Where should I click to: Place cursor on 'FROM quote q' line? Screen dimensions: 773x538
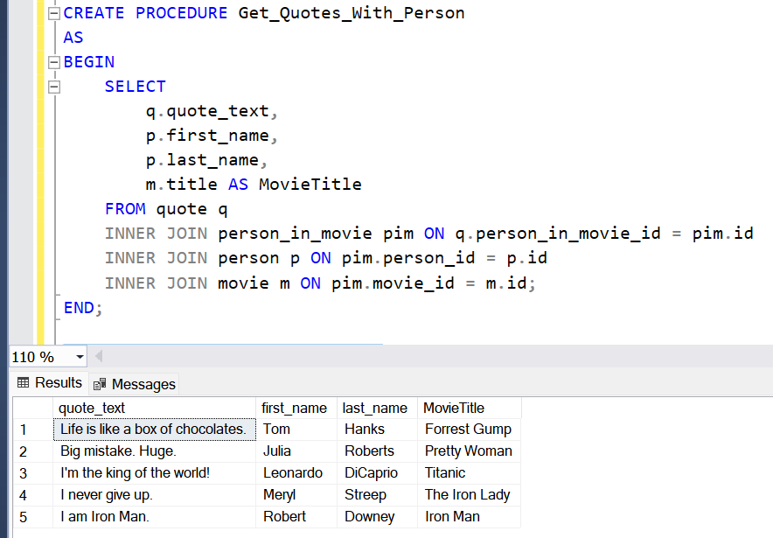[166, 210]
